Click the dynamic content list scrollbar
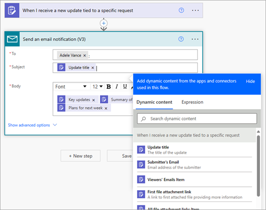The image size is (266, 210). (x=258, y=166)
